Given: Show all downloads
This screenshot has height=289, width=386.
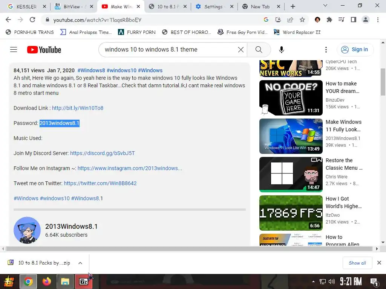Looking at the screenshot, I should pyautogui.click(x=357, y=263).
